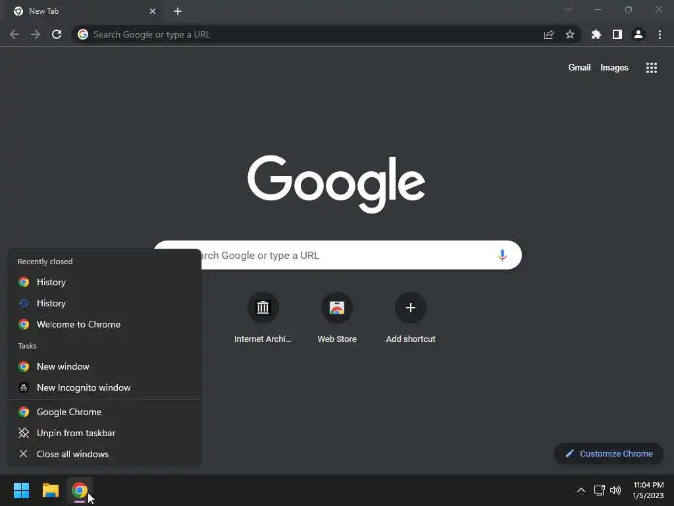
Task: Show hidden system tray icons
Action: tap(581, 490)
